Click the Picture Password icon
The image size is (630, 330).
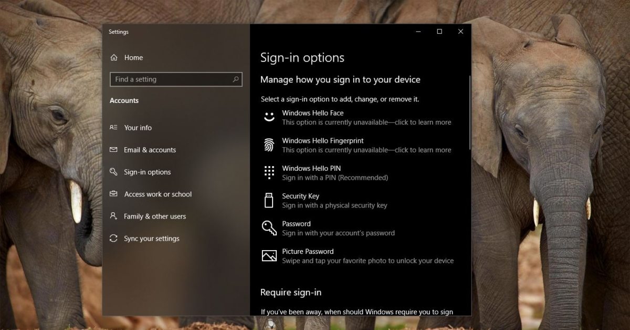coord(269,255)
